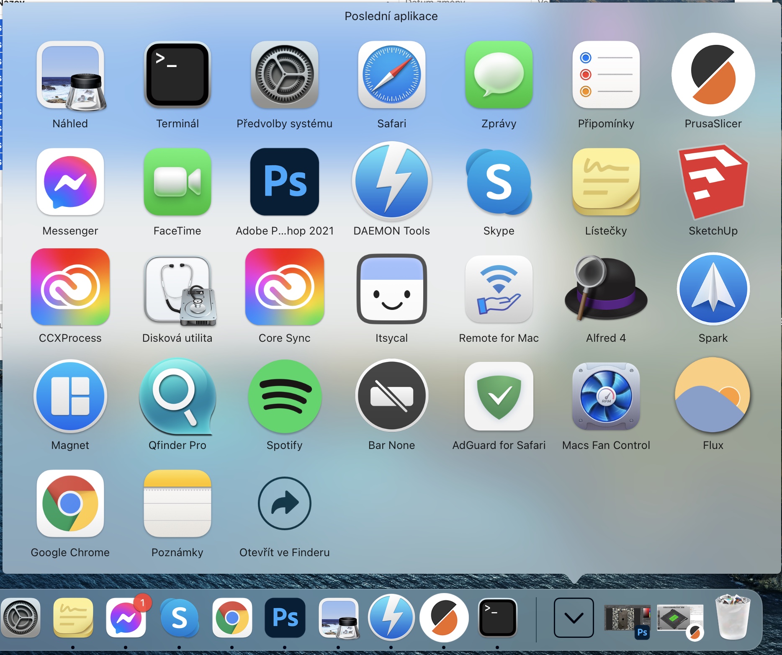782x655 pixels.
Task: Launch the Flux app
Action: coord(713,395)
